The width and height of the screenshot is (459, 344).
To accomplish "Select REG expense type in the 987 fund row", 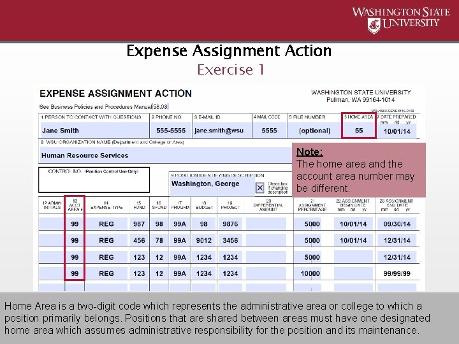I will [106, 224].
